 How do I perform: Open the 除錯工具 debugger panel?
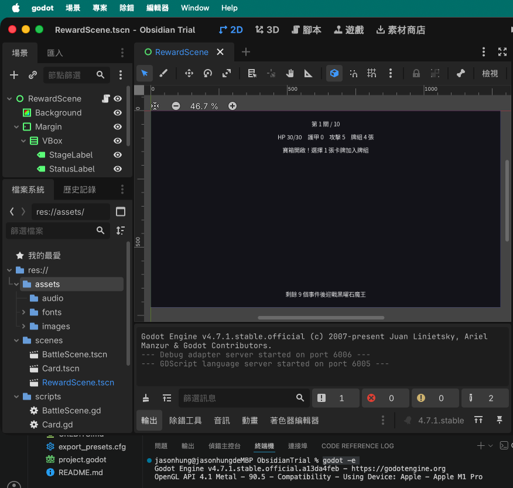click(x=186, y=420)
